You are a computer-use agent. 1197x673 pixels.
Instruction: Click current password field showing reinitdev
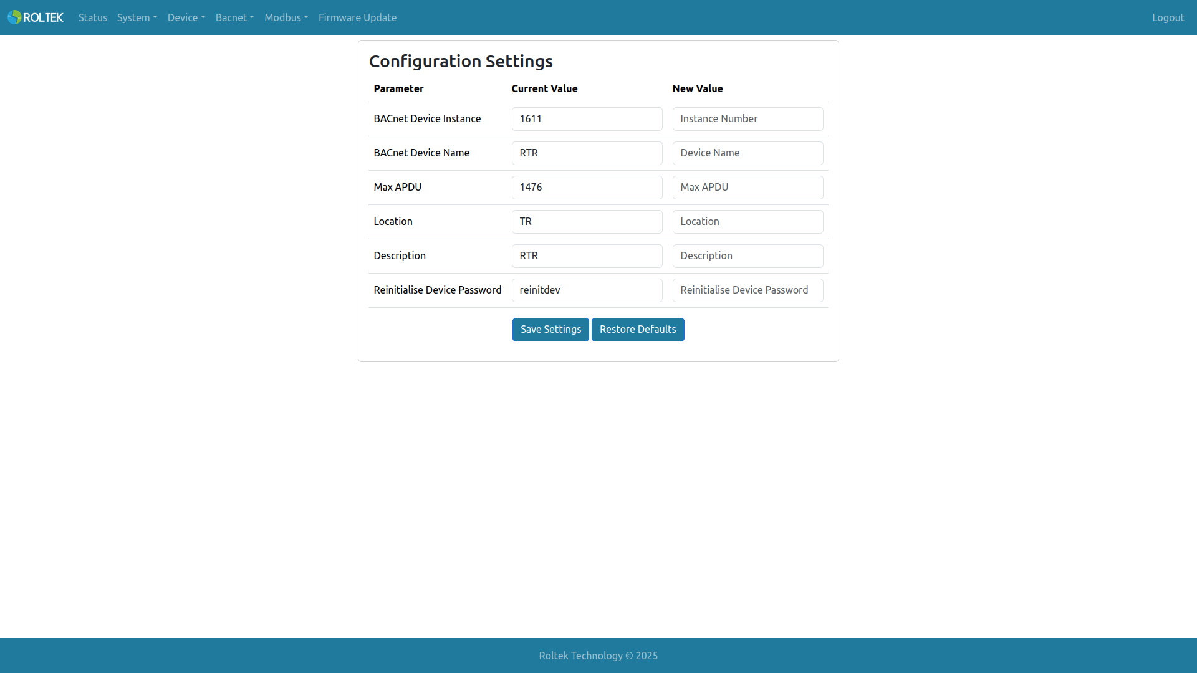pos(587,290)
